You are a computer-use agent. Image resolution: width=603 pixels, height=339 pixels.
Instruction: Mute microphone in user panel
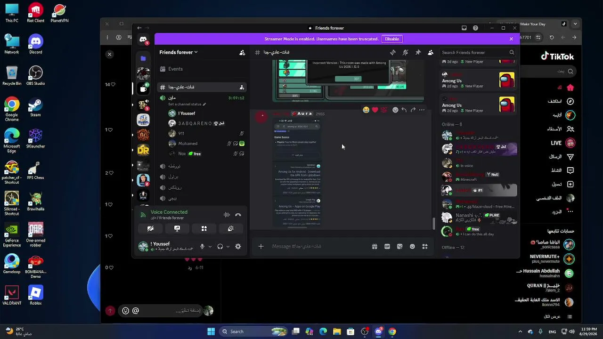[x=202, y=246]
